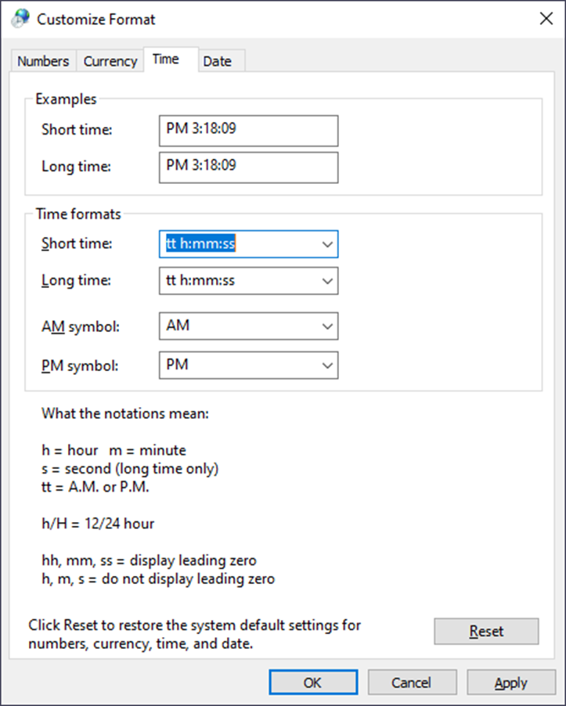Click the globe icon in the title bar

[18, 18]
